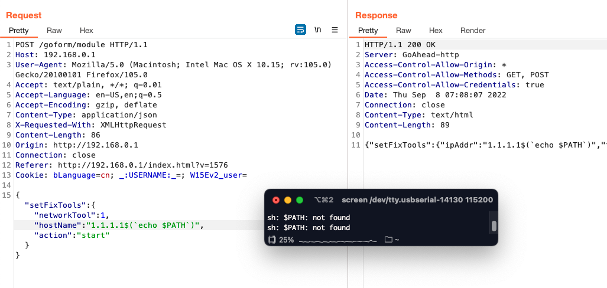Toggle show non-printable characters \n button
The image size is (607, 288).
[317, 30]
